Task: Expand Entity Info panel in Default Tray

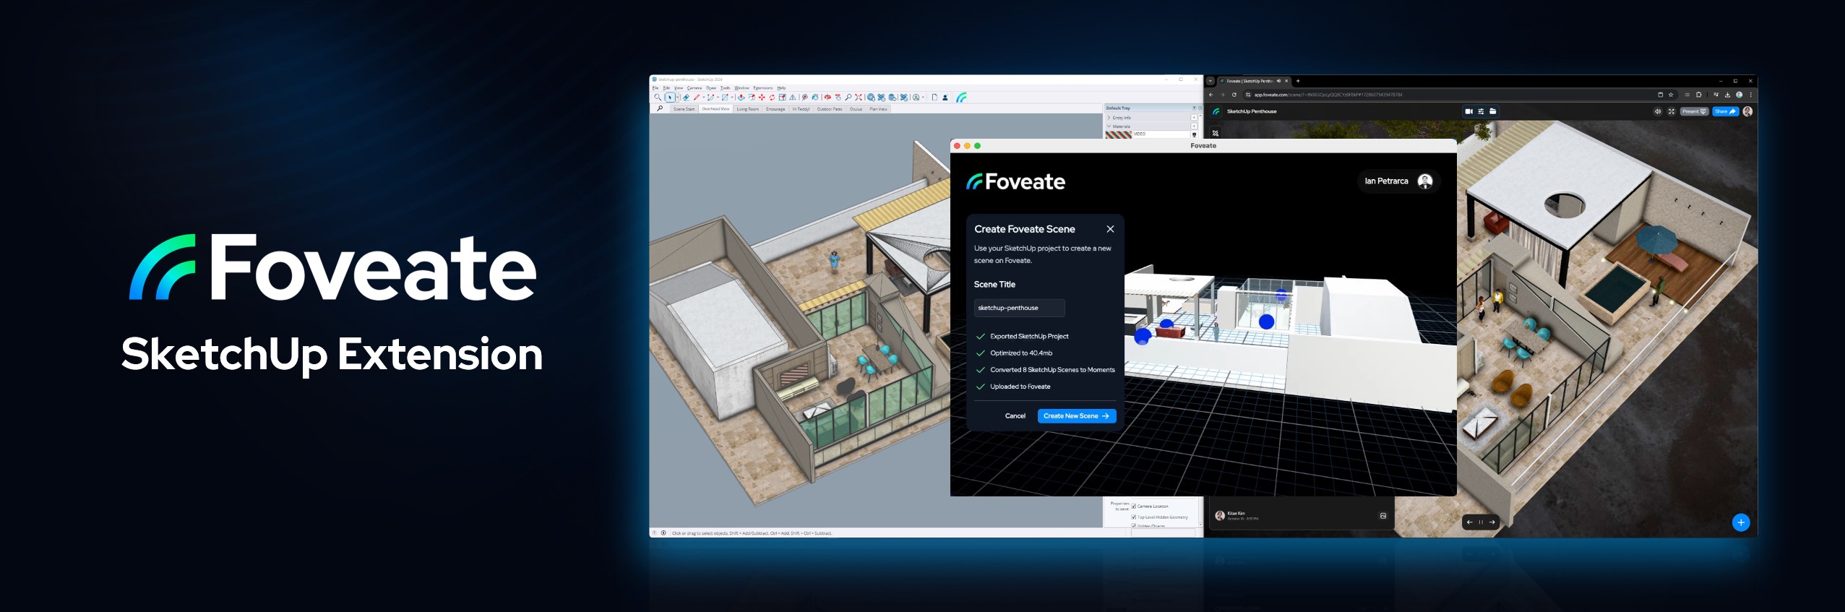Action: coord(1109,118)
